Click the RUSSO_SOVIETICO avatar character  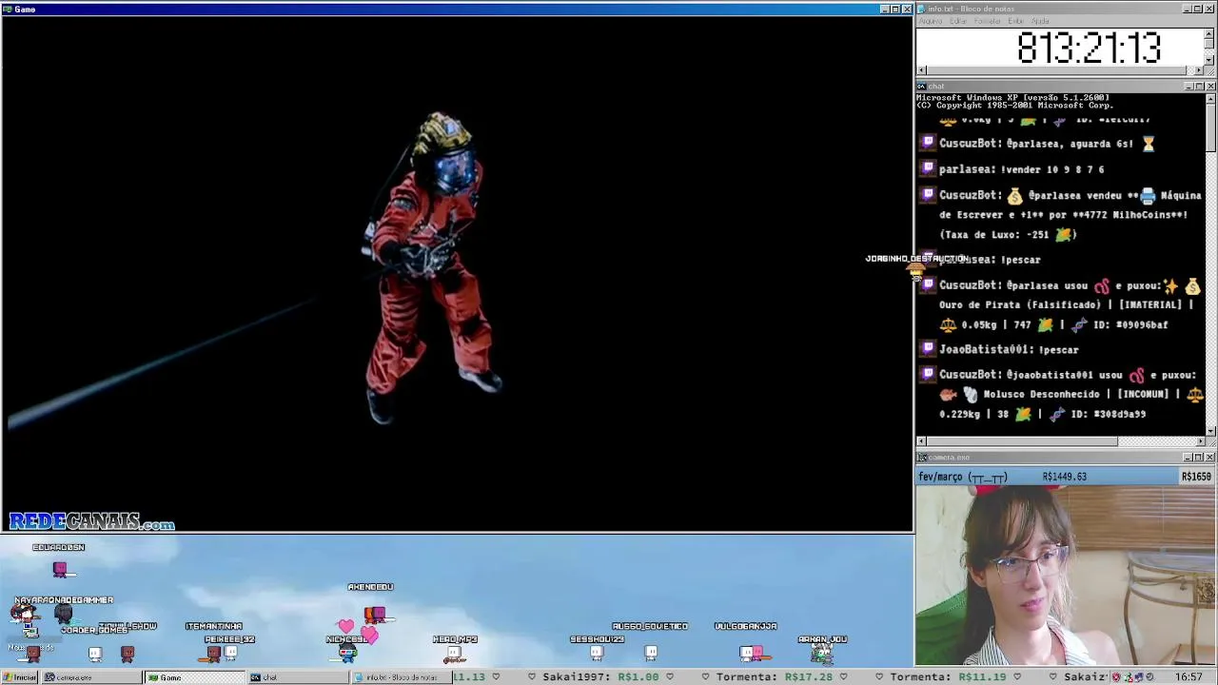click(651, 653)
